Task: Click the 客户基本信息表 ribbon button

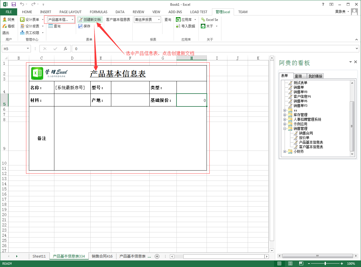Action: coord(118,19)
